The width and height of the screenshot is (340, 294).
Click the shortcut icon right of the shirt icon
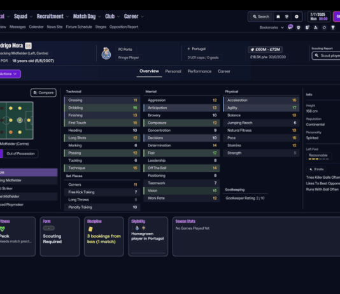[308, 27]
